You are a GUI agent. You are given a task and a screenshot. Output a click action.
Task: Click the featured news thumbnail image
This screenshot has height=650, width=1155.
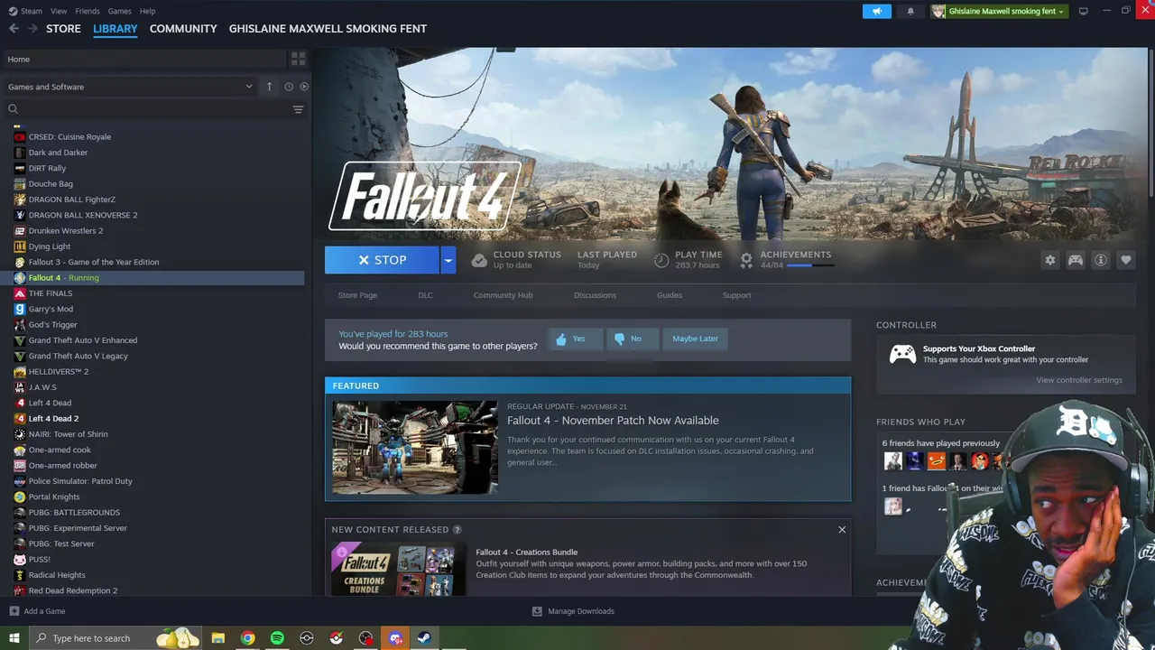414,447
